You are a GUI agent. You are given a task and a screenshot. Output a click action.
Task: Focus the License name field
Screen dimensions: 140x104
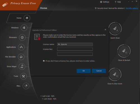[75, 44]
